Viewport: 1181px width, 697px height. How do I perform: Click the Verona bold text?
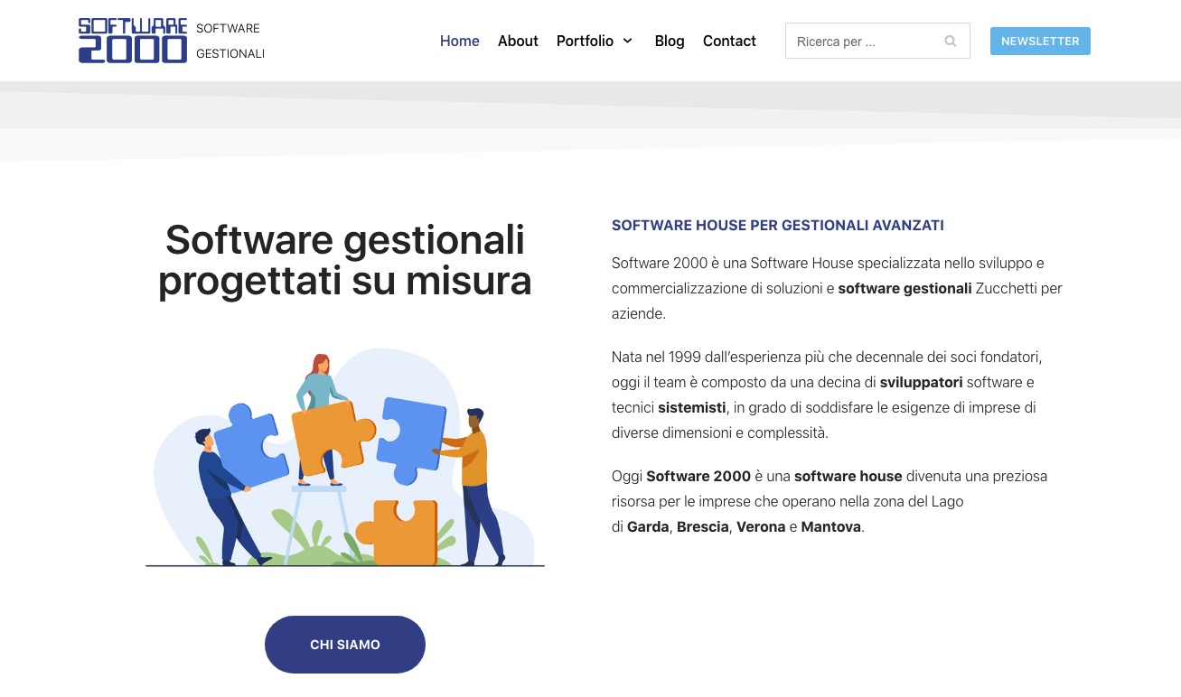(760, 526)
